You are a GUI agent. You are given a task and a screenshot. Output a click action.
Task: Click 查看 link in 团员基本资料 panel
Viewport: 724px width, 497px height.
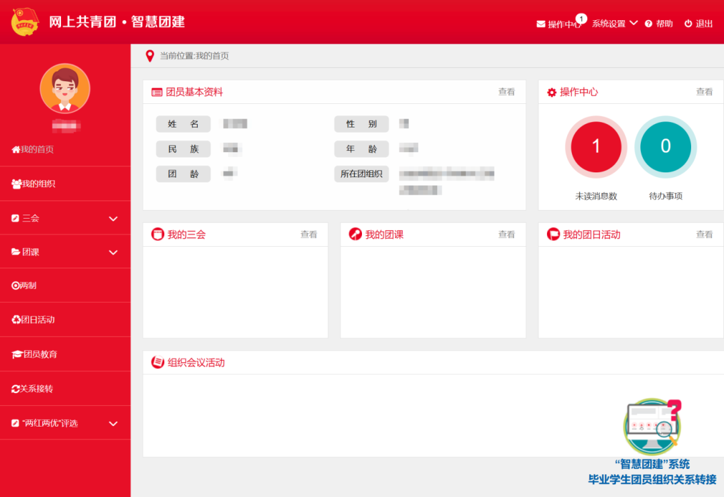[x=506, y=92]
